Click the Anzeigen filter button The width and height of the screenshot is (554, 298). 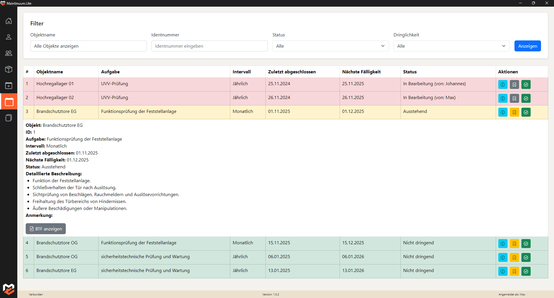click(x=527, y=46)
